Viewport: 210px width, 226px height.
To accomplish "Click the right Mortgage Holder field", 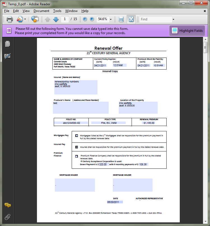I will click(x=133, y=185).
